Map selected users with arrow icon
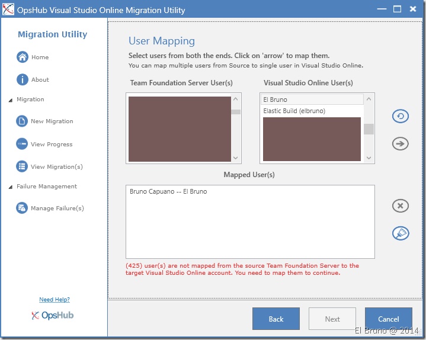Image resolution: width=426 pixels, height=340 pixels. (401, 143)
